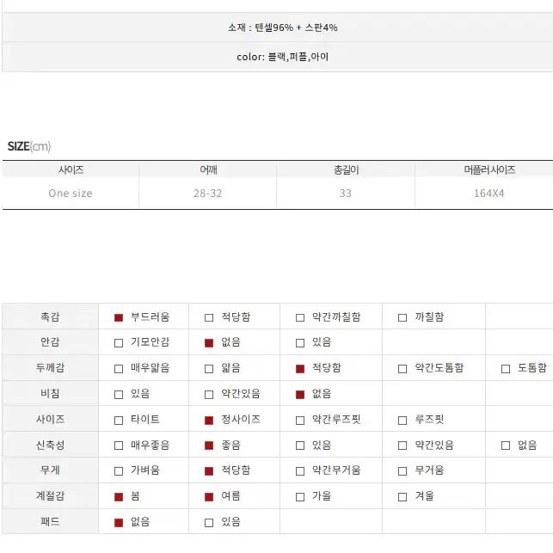This screenshot has height=553, width=553.
Task: Click the 어깨 column header
Action: (208, 170)
